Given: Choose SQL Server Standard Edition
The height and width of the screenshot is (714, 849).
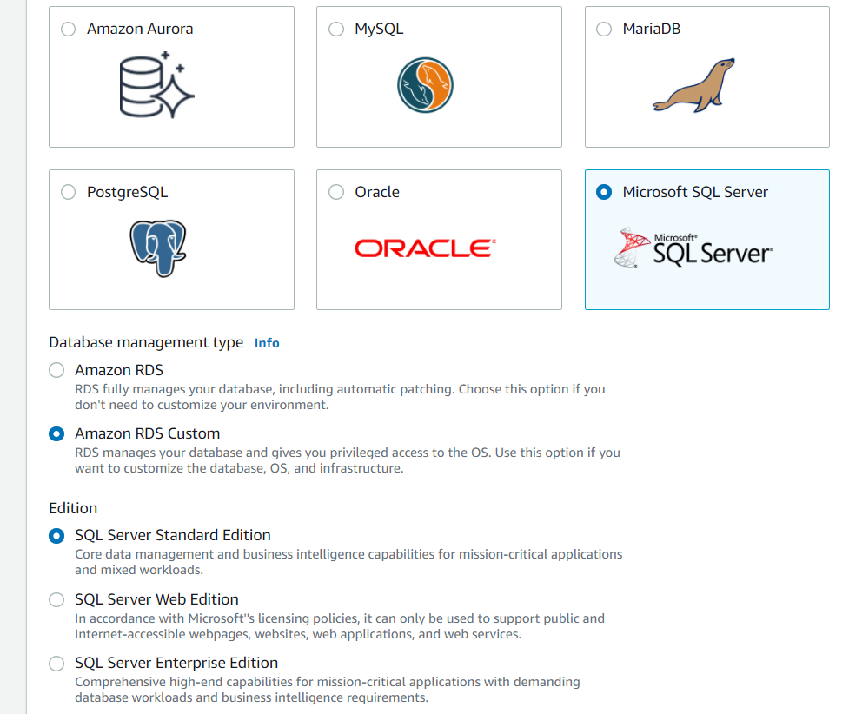Looking at the screenshot, I should [57, 535].
